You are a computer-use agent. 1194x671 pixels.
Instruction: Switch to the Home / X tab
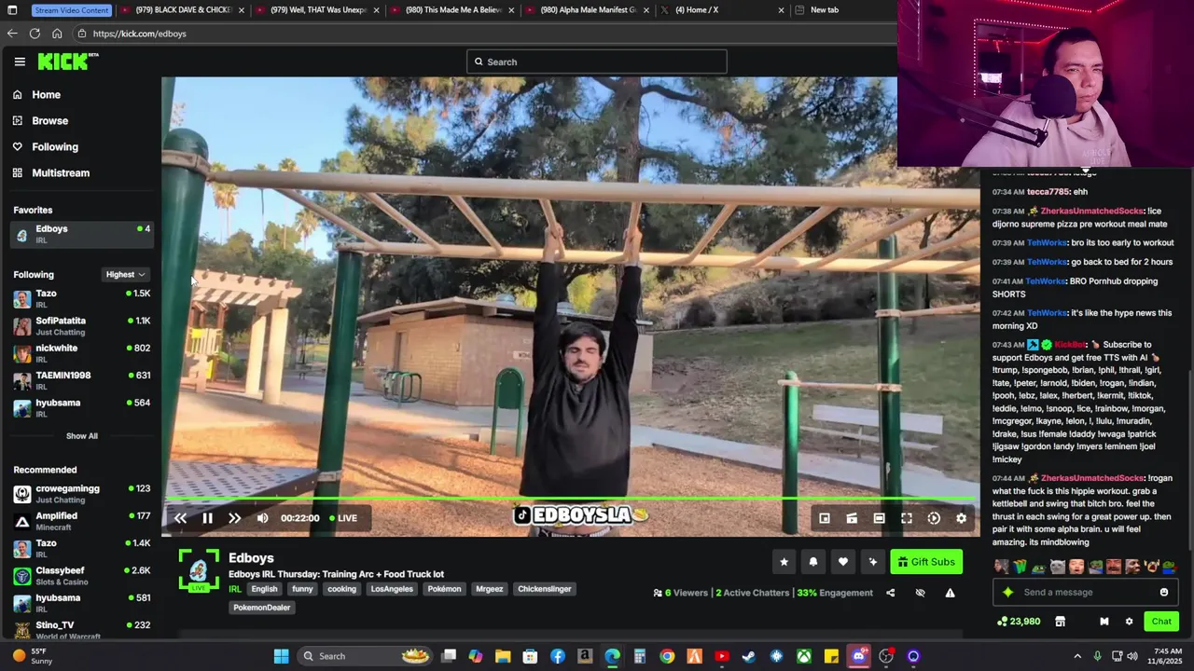click(721, 10)
